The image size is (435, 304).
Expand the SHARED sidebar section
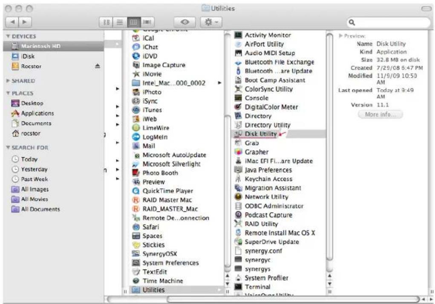click(8, 81)
